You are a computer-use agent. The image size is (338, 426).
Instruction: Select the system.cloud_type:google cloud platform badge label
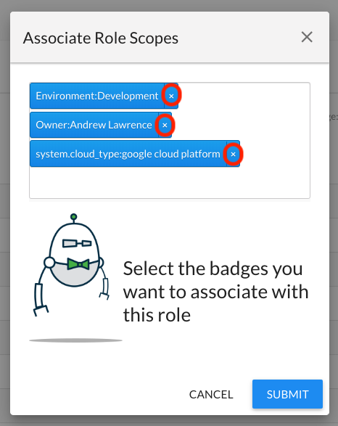[128, 154]
